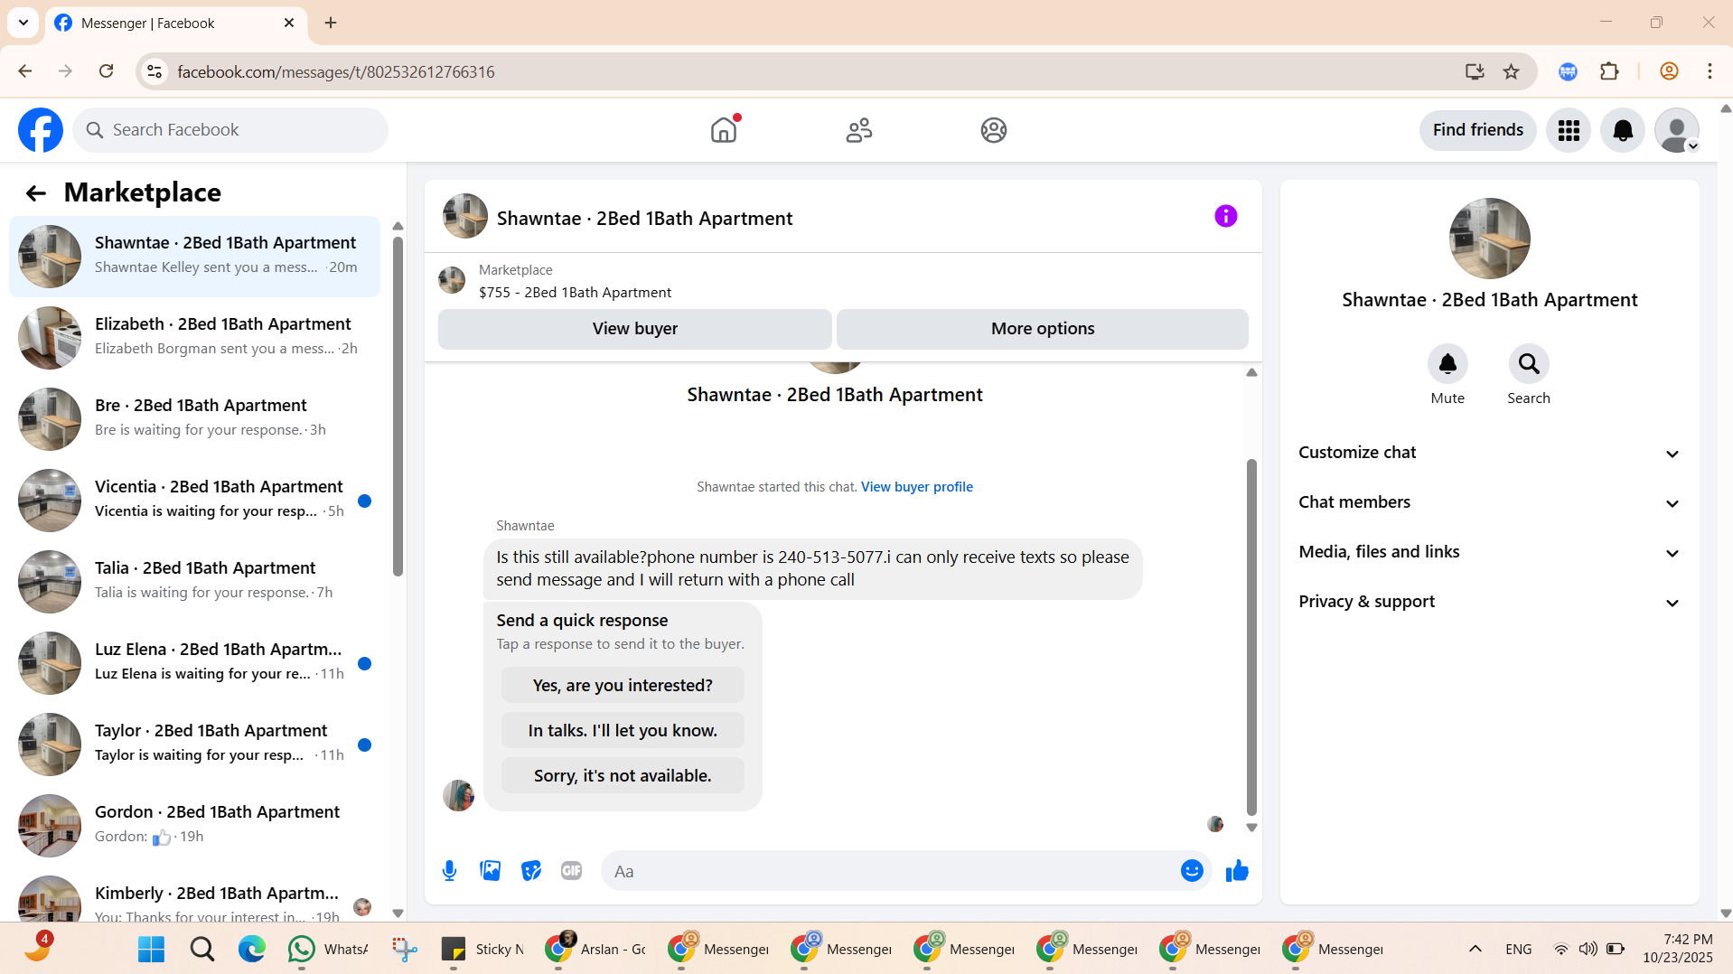
Task: Open WhatsApp from taskbar
Action: (327, 949)
